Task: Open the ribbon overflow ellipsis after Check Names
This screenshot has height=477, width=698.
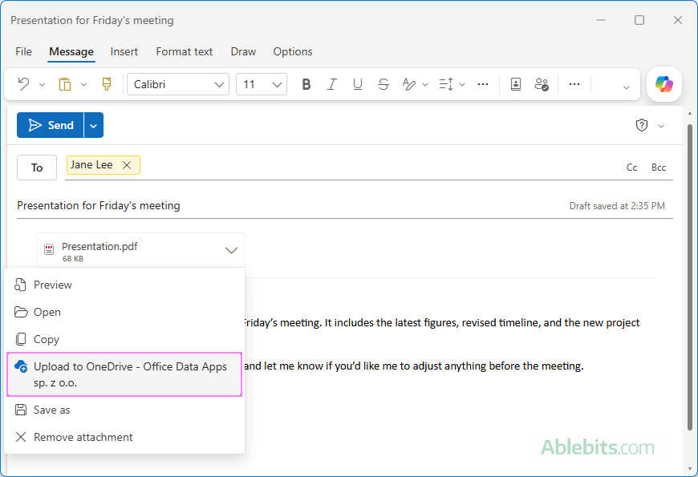Action: [x=574, y=84]
